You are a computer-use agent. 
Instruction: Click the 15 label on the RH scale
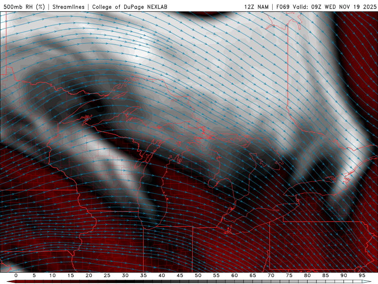click(x=70, y=275)
